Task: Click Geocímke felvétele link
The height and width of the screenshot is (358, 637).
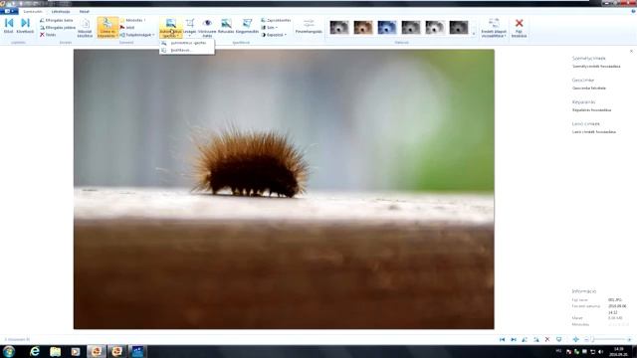Action: (589, 89)
